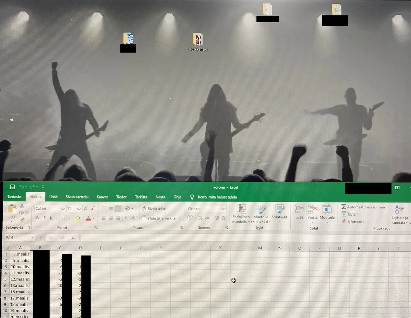This screenshot has height=318, width=411.
Task: Click the Poista cells icon
Action: click(312, 209)
